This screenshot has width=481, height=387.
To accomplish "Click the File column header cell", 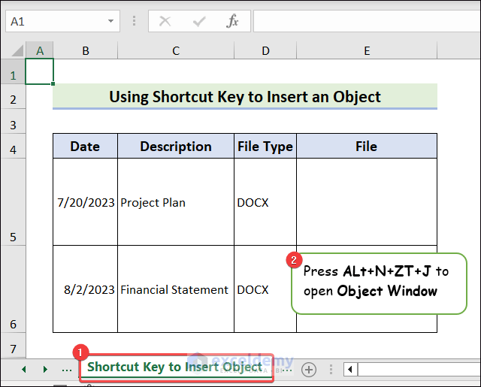I will click(366, 147).
